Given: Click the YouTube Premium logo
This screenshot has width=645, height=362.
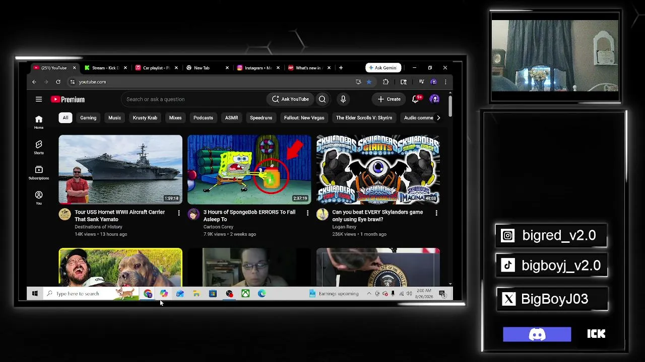Looking at the screenshot, I should 68,99.
